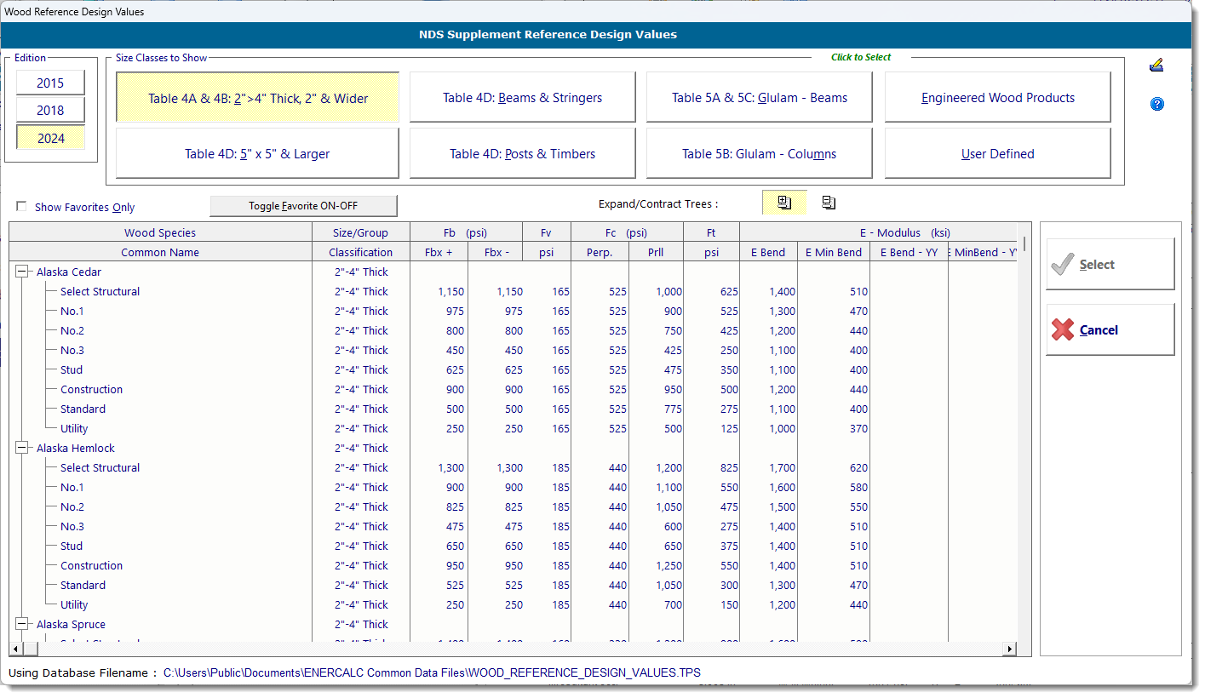Click the horizontal scrollbar right arrow
The image size is (1205, 698).
(x=1010, y=649)
